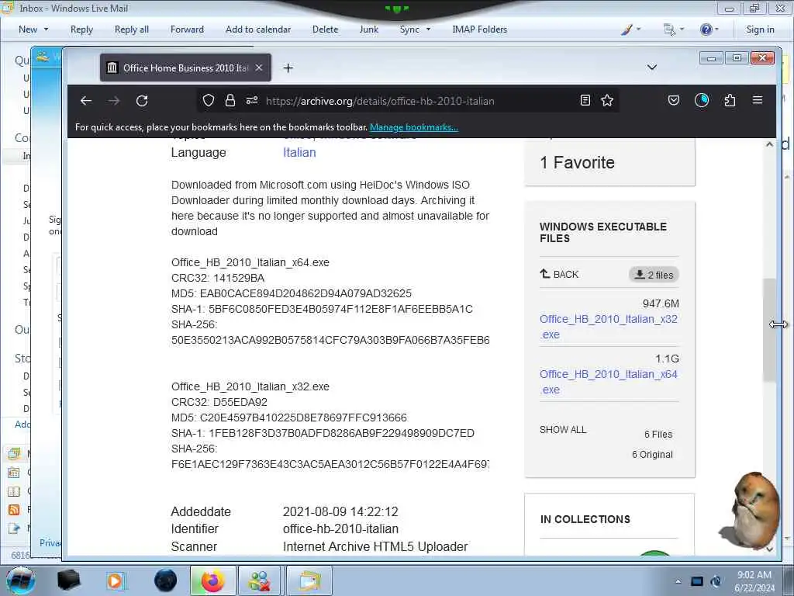Download Office_HB_2010_Italian_x32.exe
The width and height of the screenshot is (794, 596).
coord(608,327)
